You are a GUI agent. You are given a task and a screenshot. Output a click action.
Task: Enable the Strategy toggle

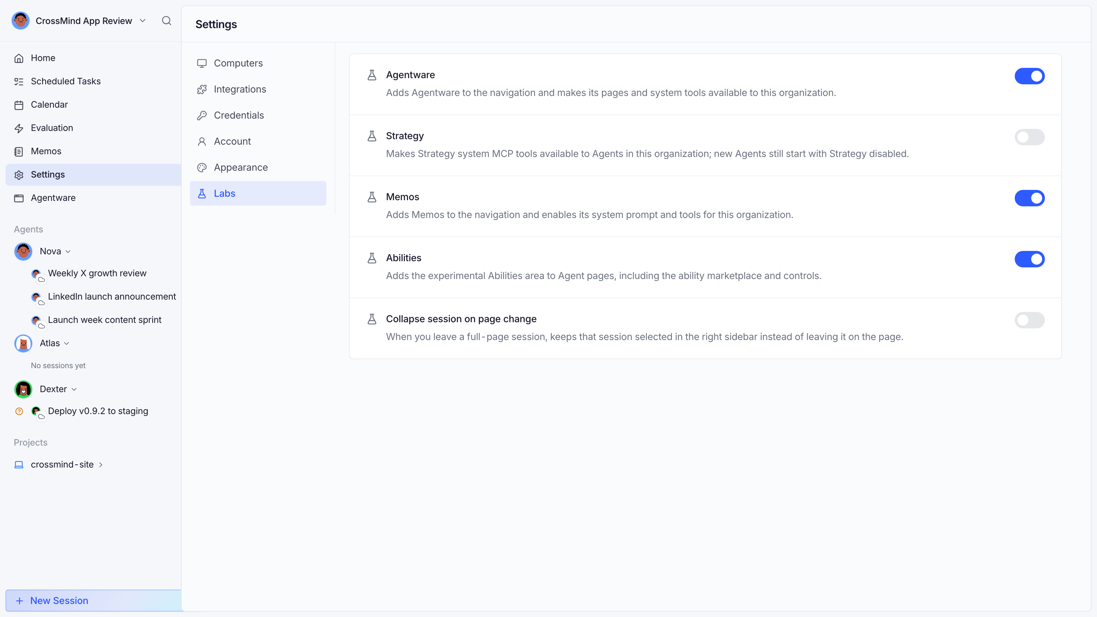(1029, 137)
